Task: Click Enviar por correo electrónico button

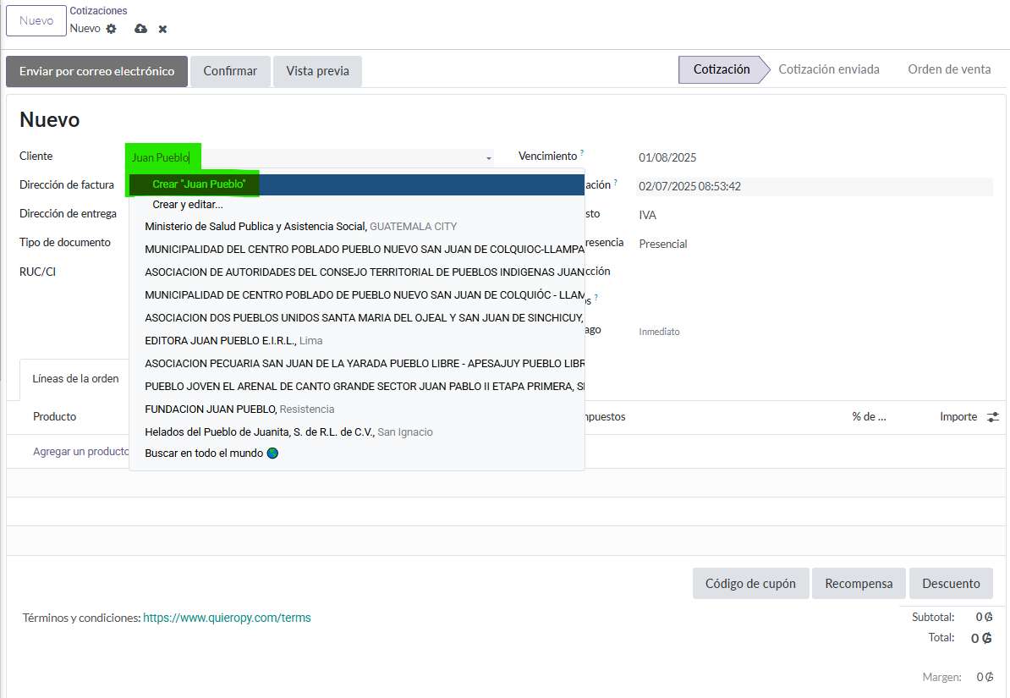Action: pyautogui.click(x=96, y=72)
